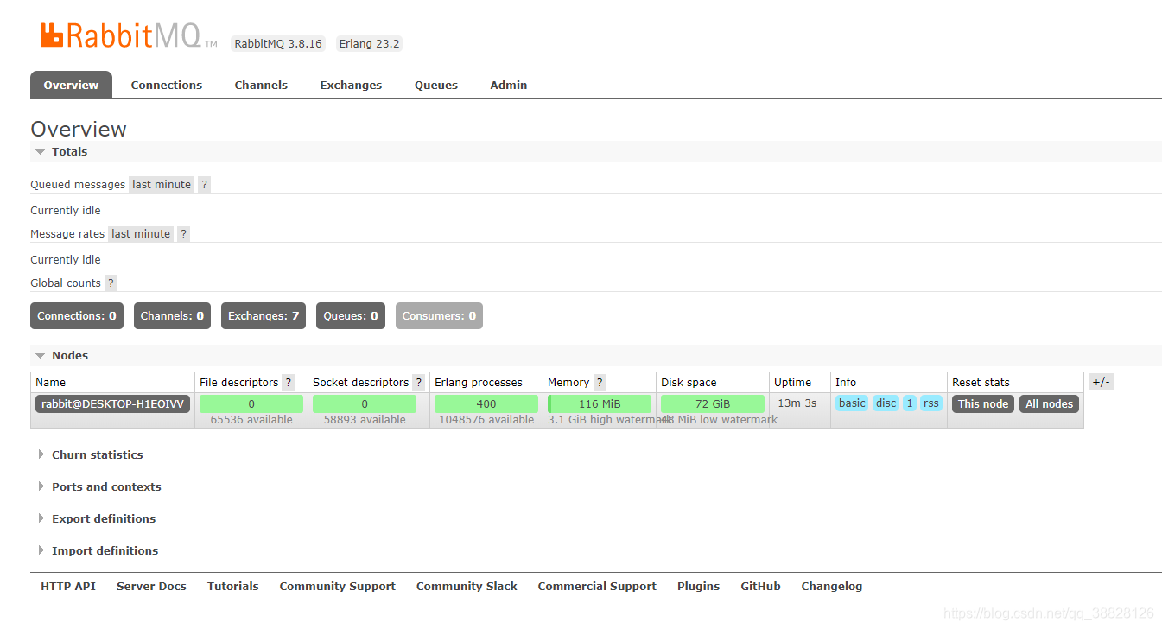
Task: Click the RabbitMQ 3.8.16 version label
Action: click(x=278, y=43)
